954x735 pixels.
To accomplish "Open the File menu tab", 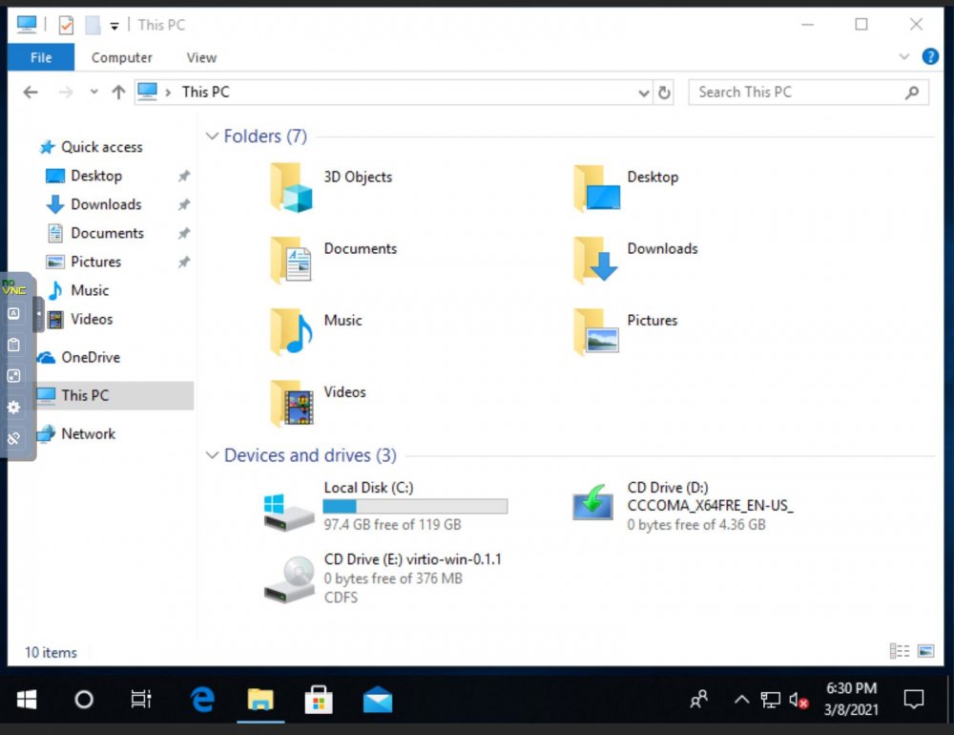I will [41, 57].
